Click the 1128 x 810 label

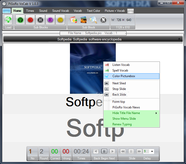(x=123, y=27)
